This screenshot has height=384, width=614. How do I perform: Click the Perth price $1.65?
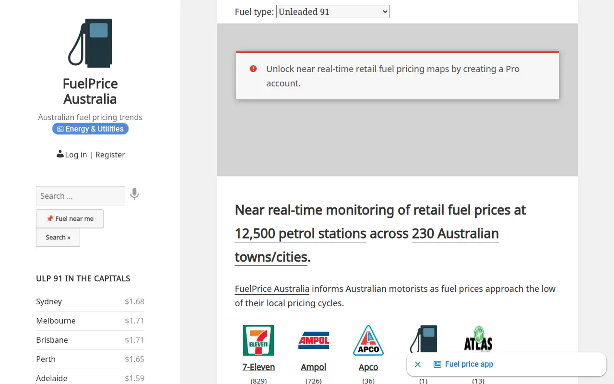tap(134, 359)
